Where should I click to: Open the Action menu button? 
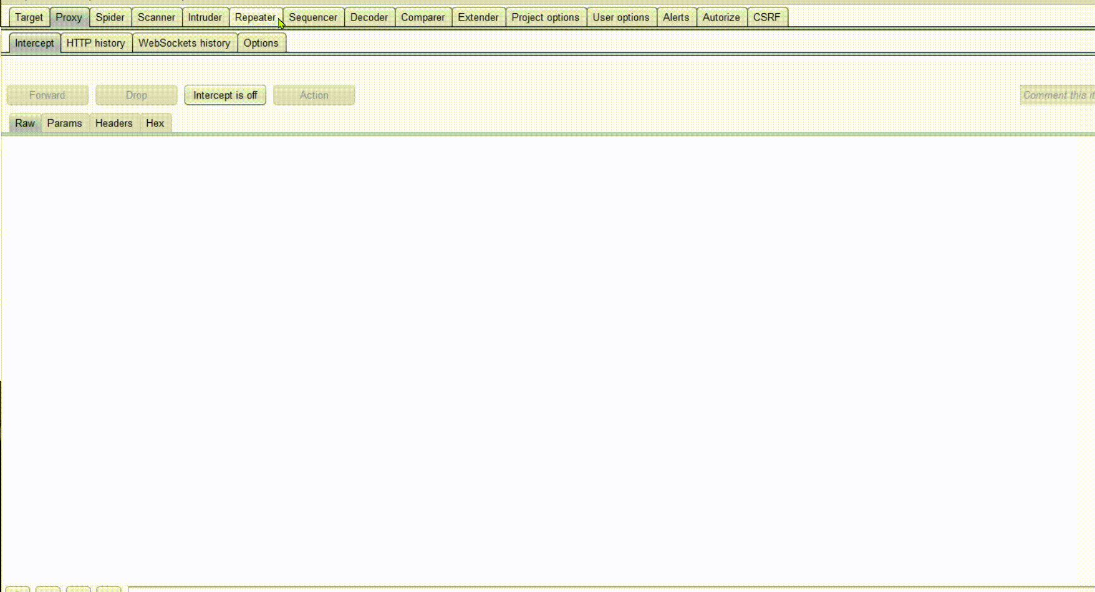pos(314,95)
